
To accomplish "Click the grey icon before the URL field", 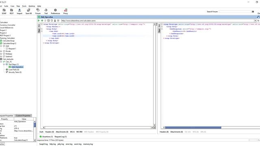I will click(x=58, y=21).
